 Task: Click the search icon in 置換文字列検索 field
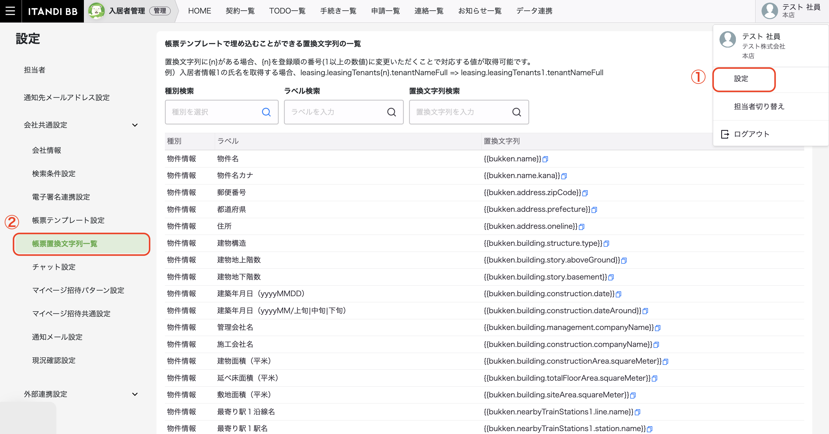517,112
